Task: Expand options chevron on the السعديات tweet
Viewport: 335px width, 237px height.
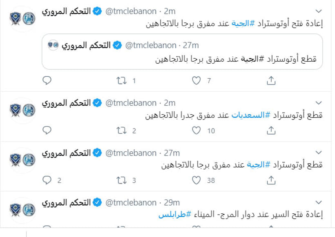Action: point(319,103)
